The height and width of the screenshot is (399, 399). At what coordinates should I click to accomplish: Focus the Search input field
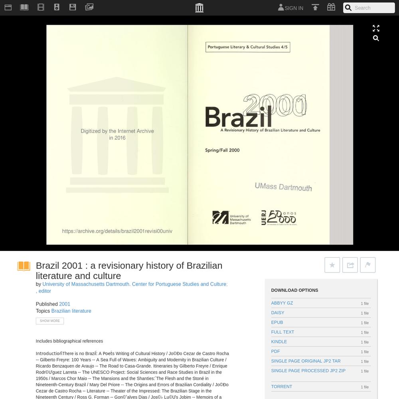373,8
